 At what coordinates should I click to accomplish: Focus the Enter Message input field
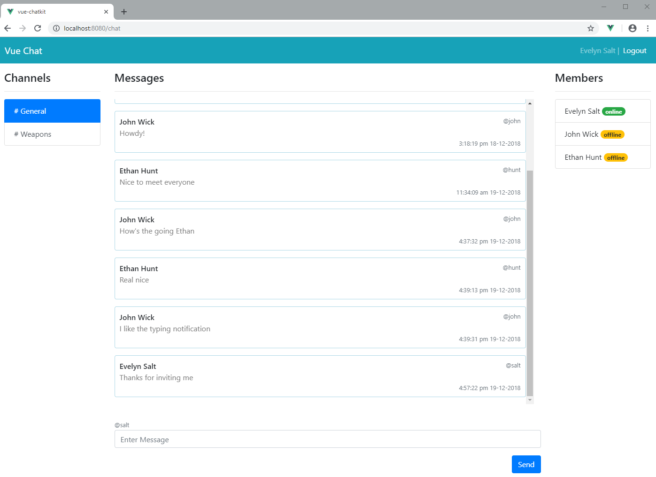pos(327,439)
